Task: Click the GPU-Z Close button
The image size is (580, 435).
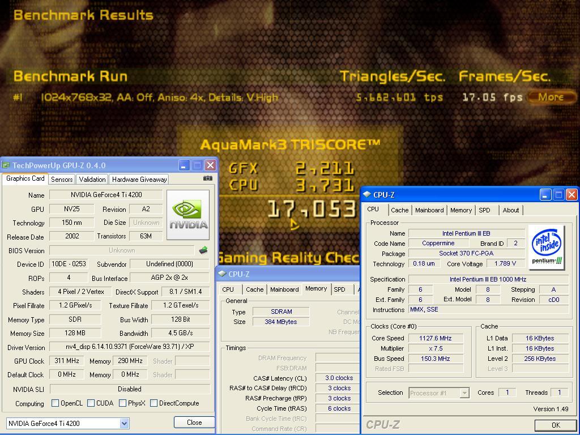Action: [x=194, y=422]
